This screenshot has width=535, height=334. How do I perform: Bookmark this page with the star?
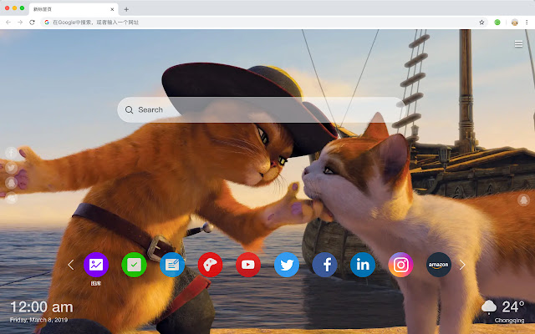pos(481,23)
